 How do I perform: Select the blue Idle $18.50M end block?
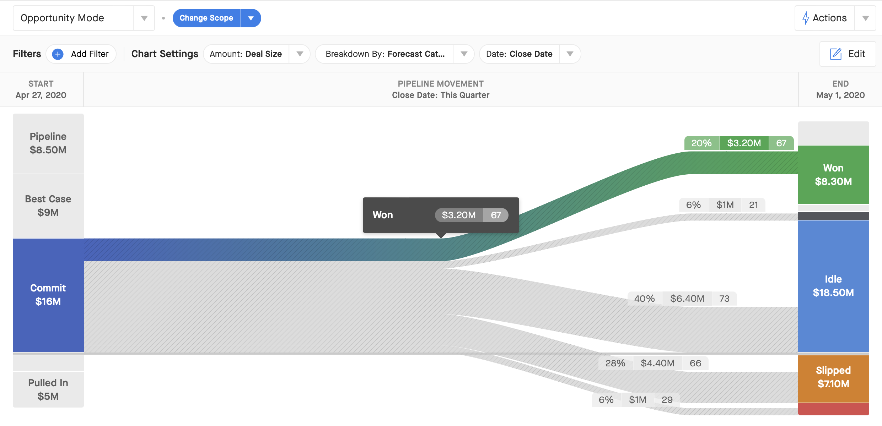click(833, 286)
